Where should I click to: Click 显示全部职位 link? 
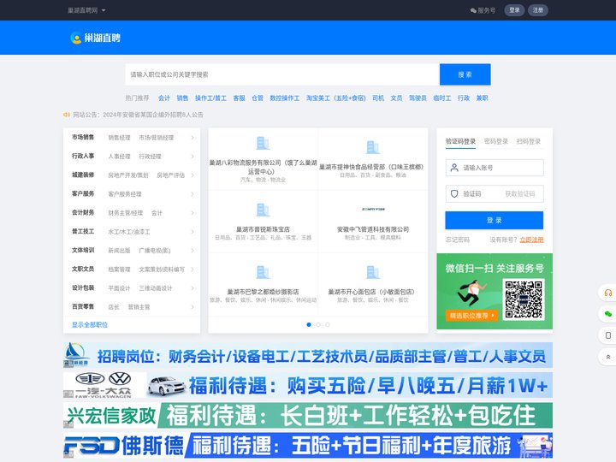tap(90, 324)
